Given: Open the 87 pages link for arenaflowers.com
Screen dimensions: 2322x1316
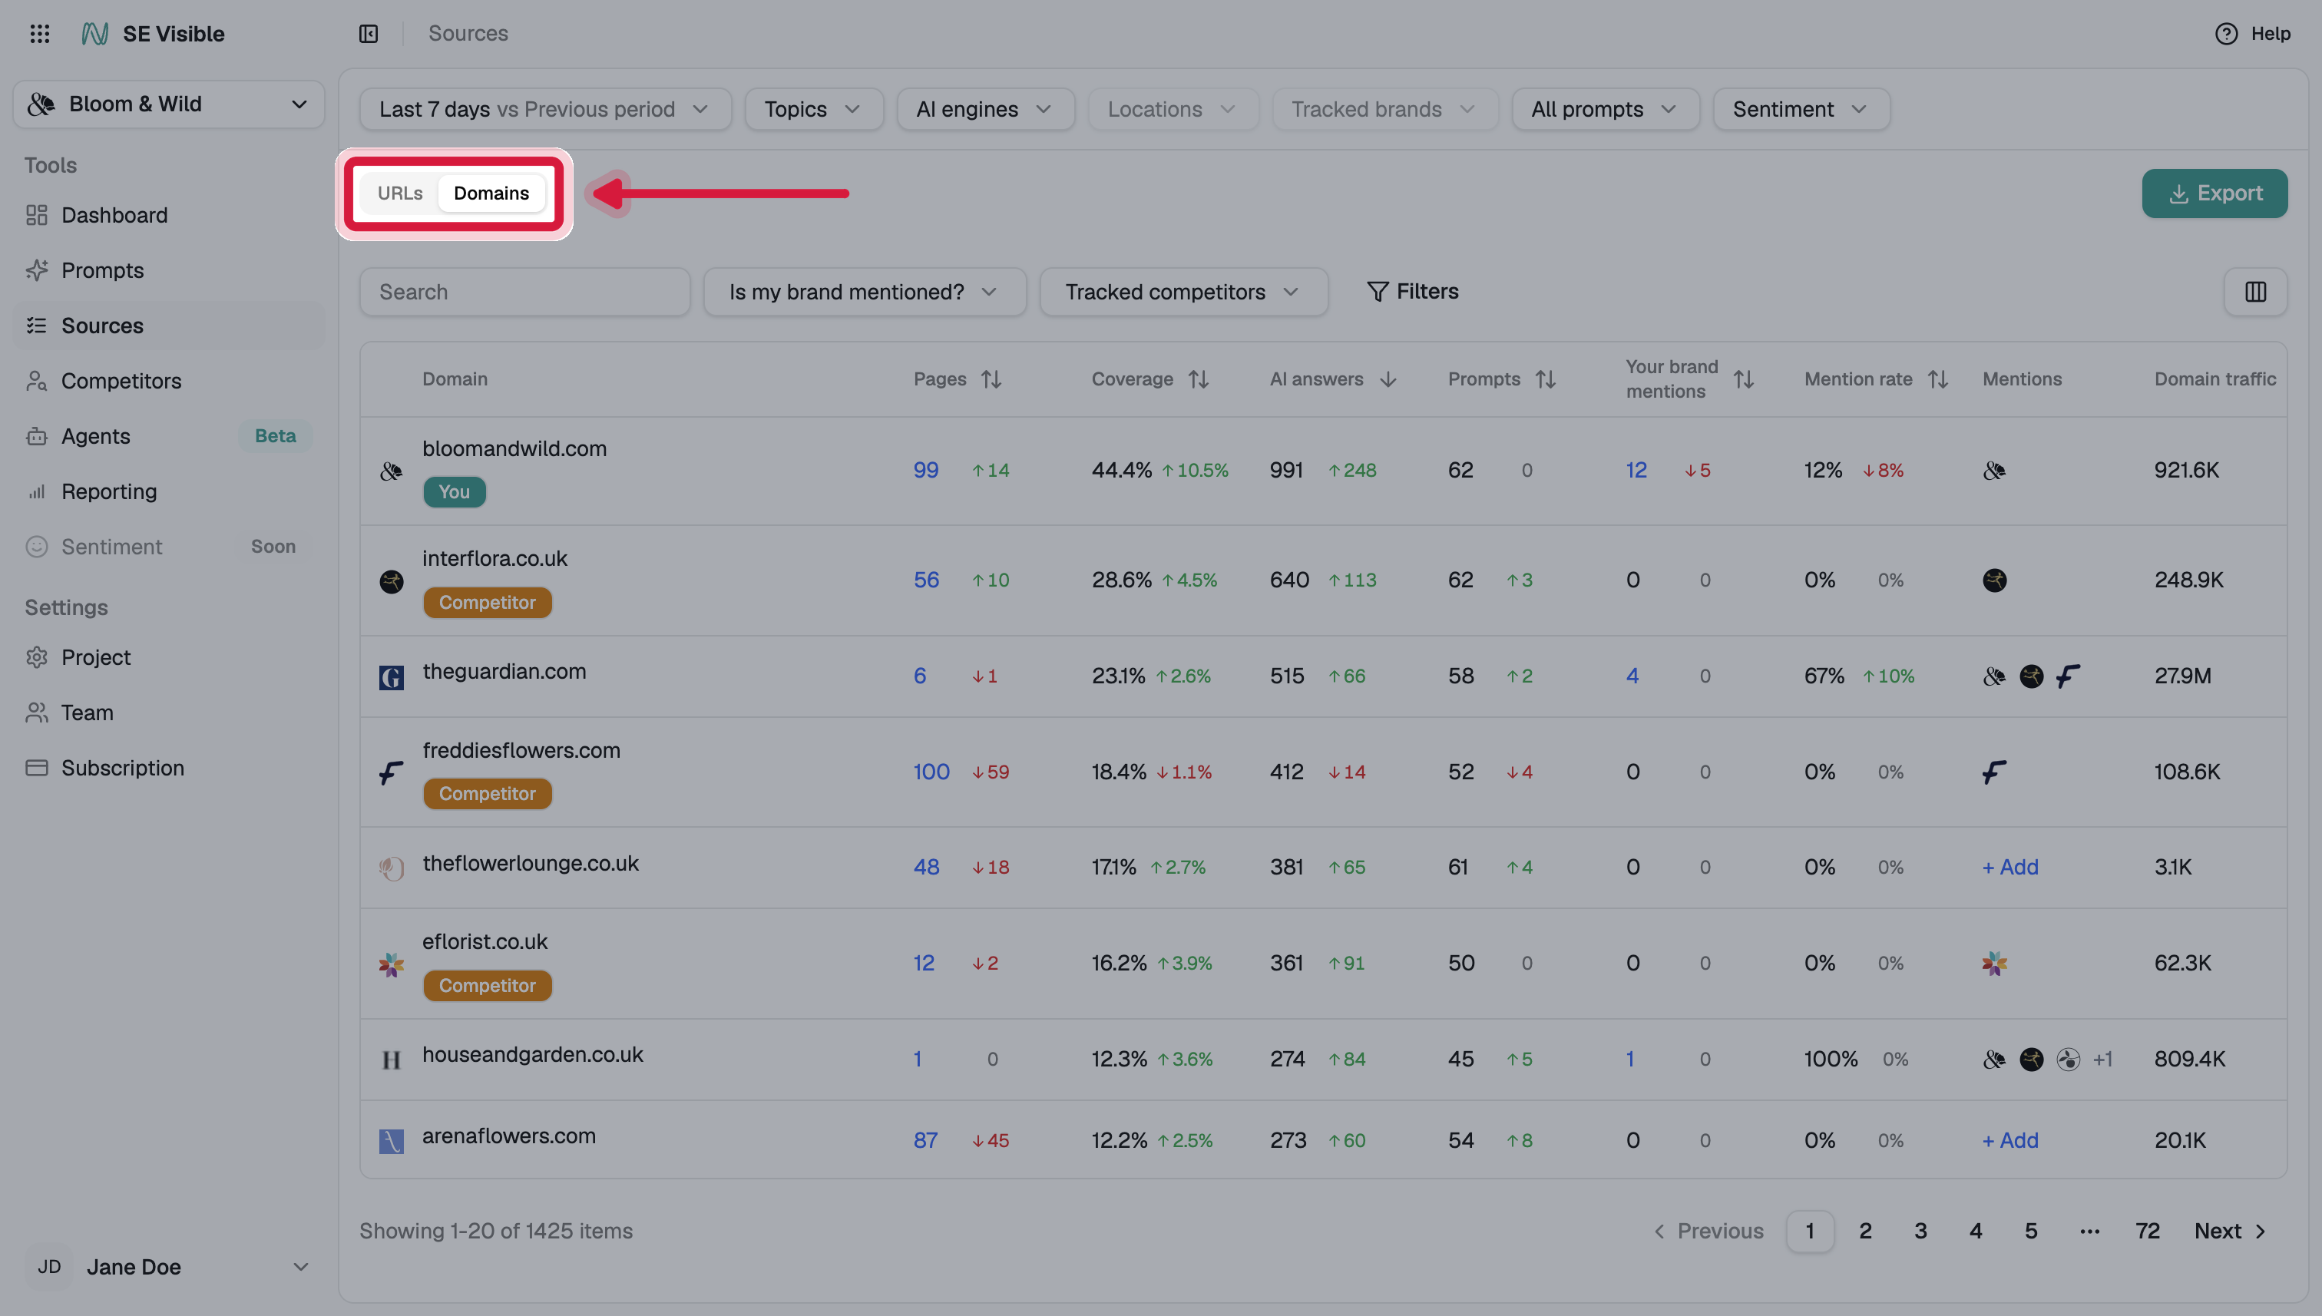Looking at the screenshot, I should click(925, 1141).
